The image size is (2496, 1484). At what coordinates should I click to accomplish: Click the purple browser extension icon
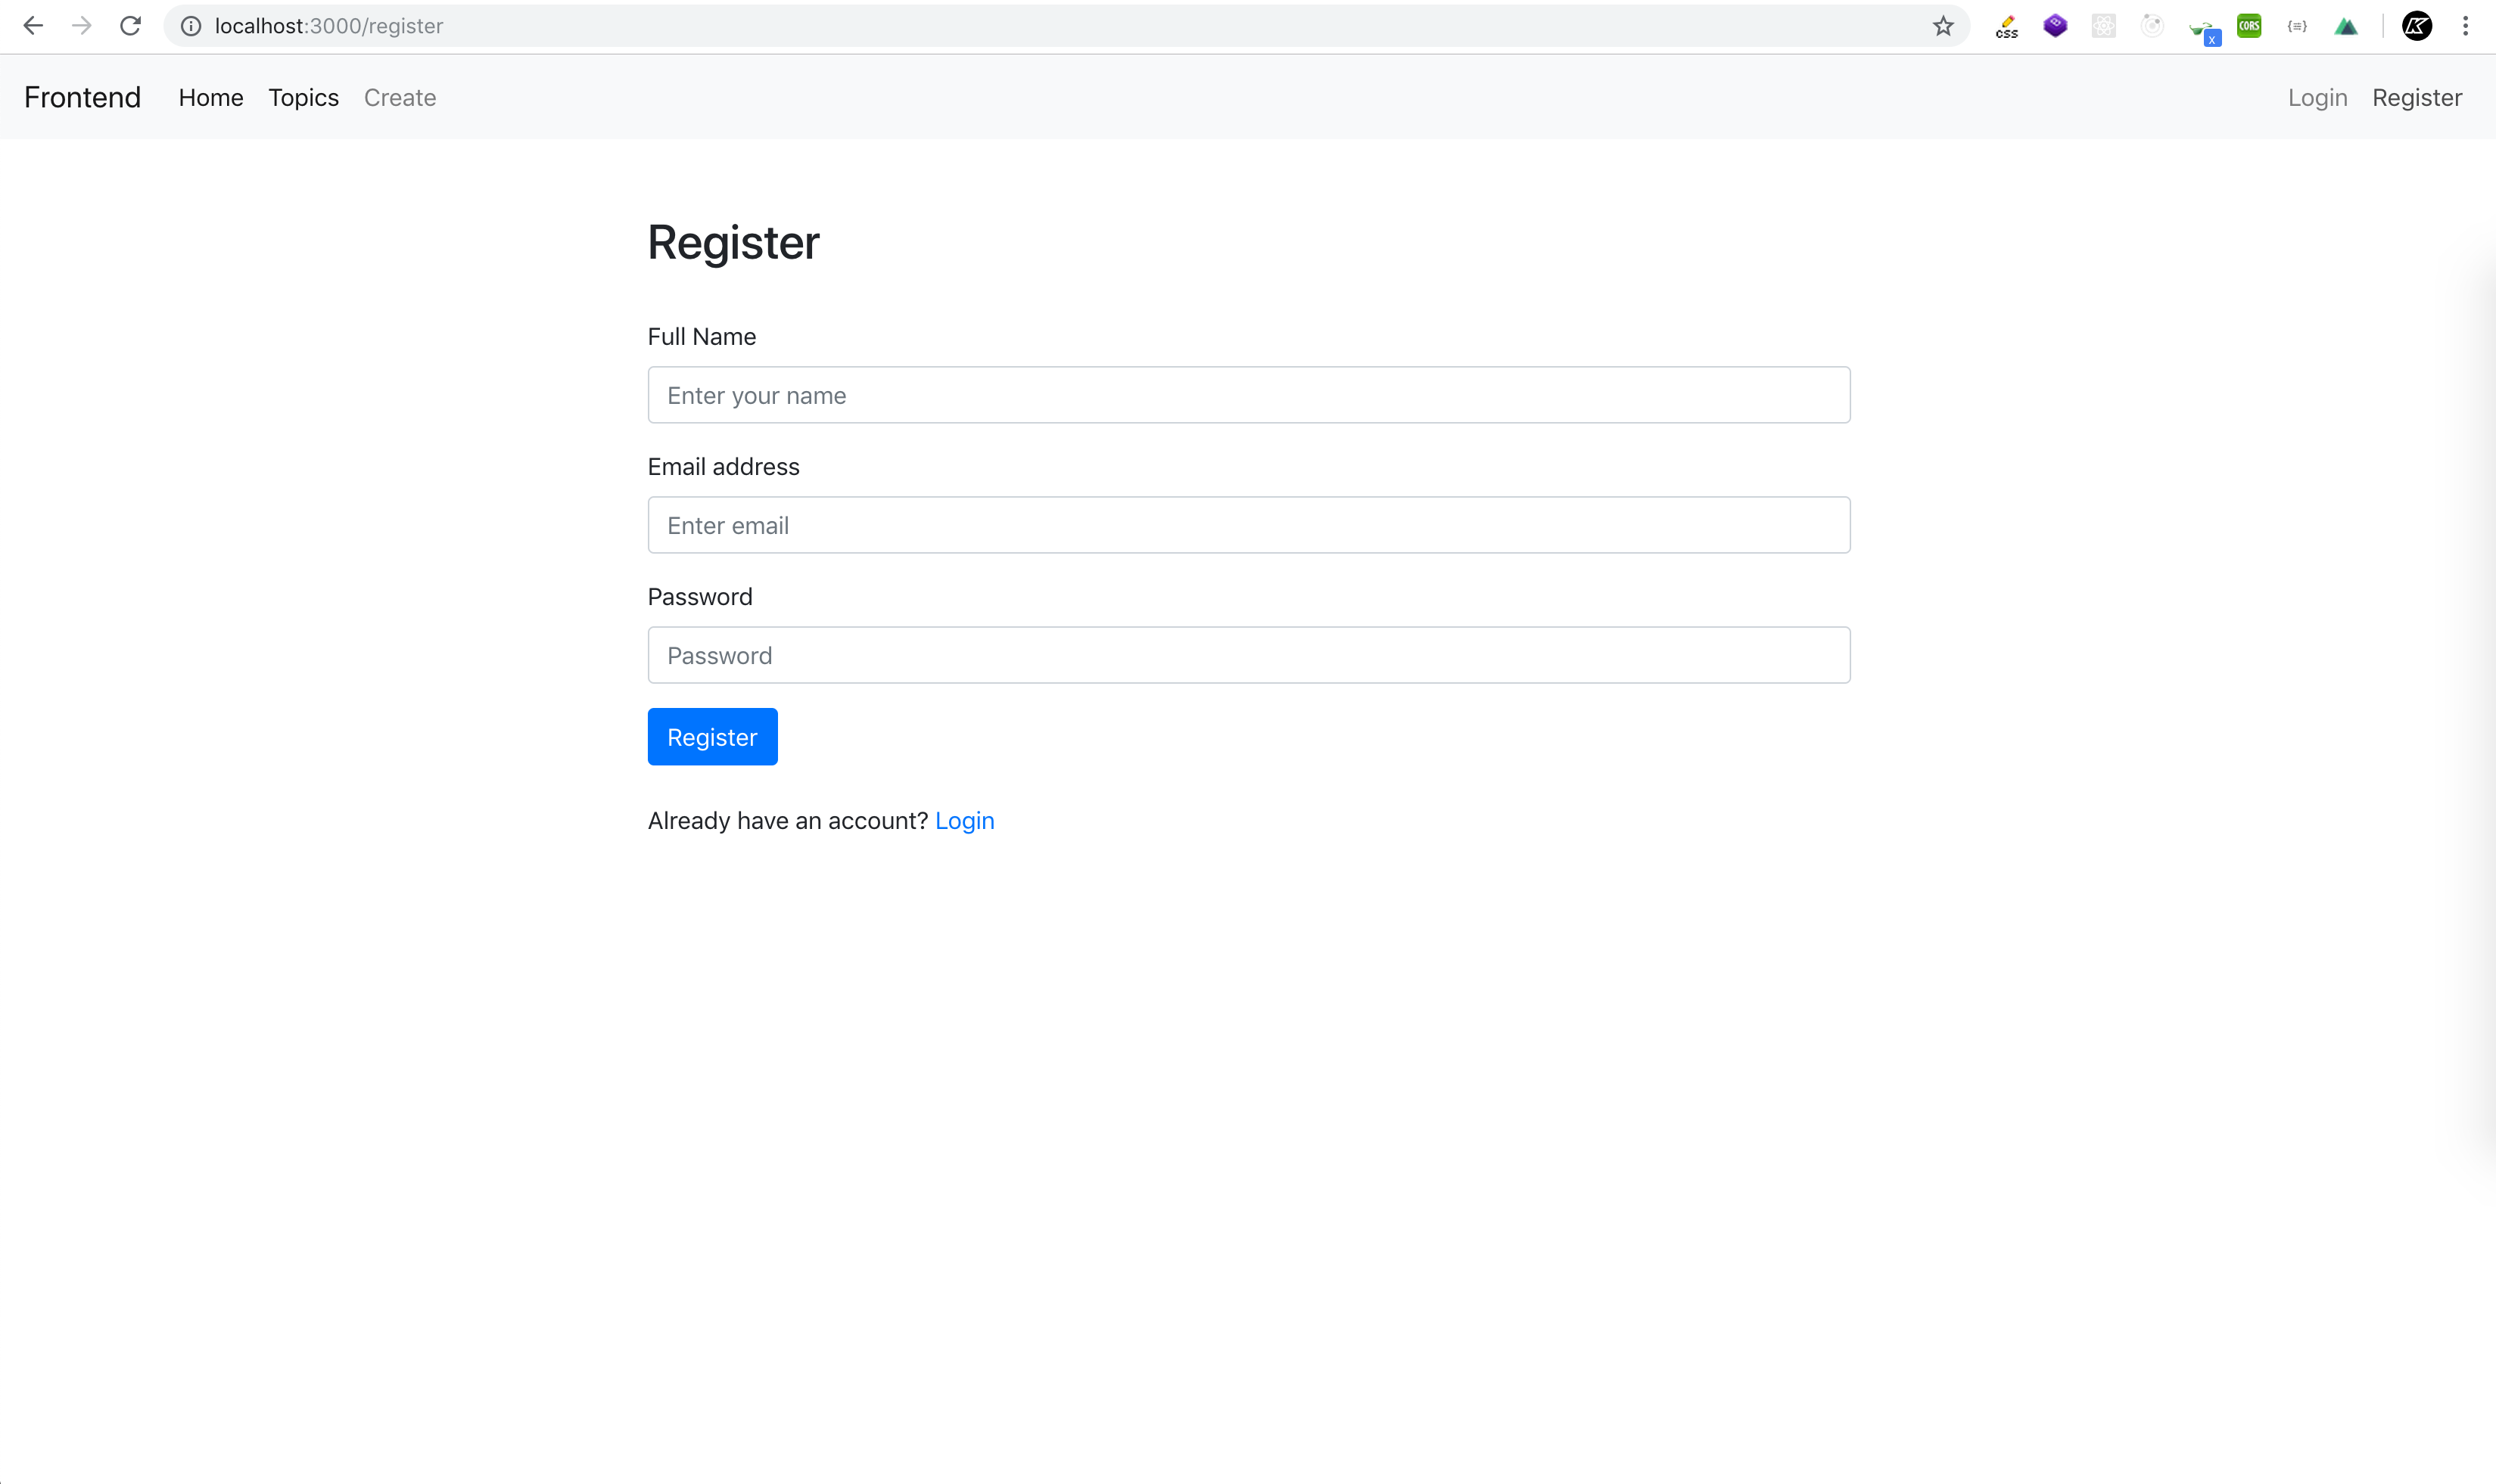click(x=2054, y=25)
